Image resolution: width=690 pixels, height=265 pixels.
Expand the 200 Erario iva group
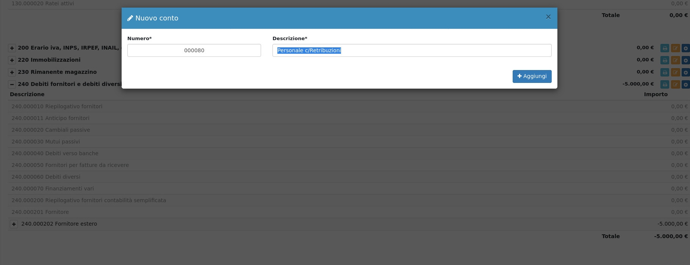pos(12,48)
